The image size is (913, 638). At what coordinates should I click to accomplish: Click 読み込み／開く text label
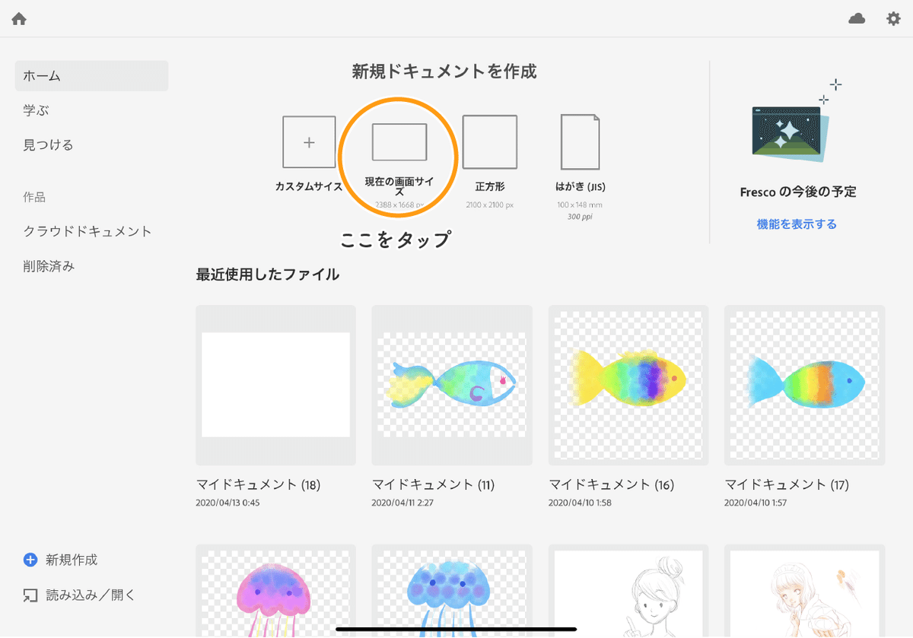click(91, 595)
